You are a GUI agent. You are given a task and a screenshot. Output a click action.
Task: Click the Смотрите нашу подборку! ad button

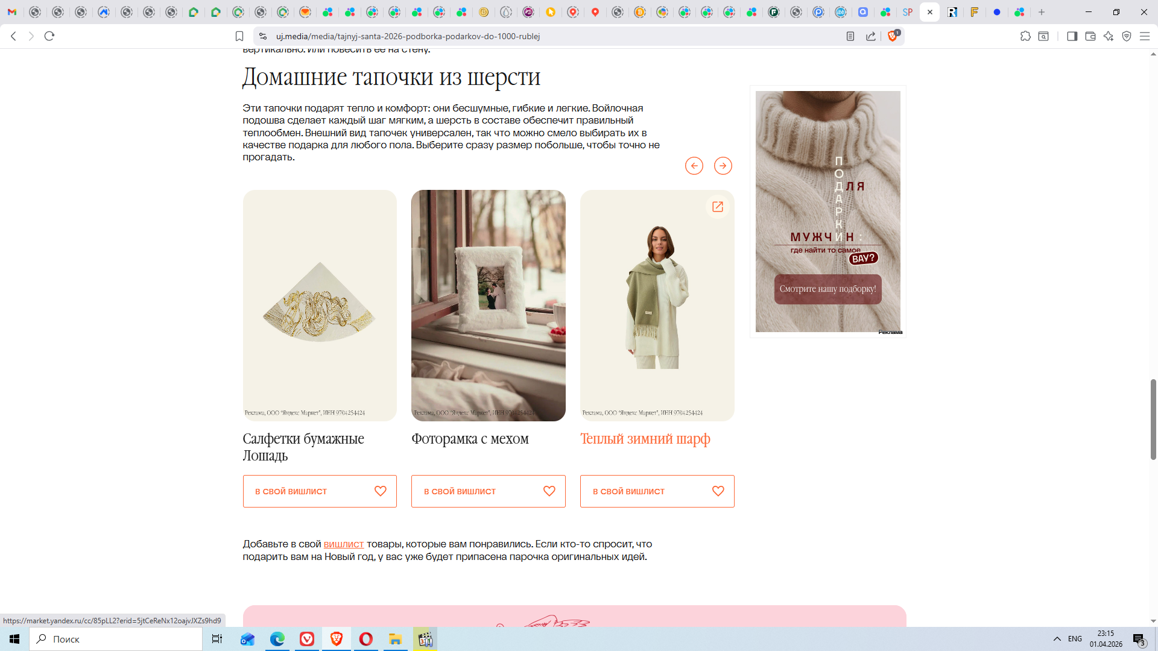[x=827, y=289]
